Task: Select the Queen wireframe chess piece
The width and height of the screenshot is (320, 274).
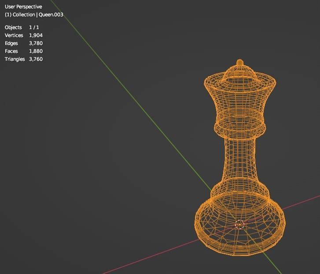Action: point(240,157)
